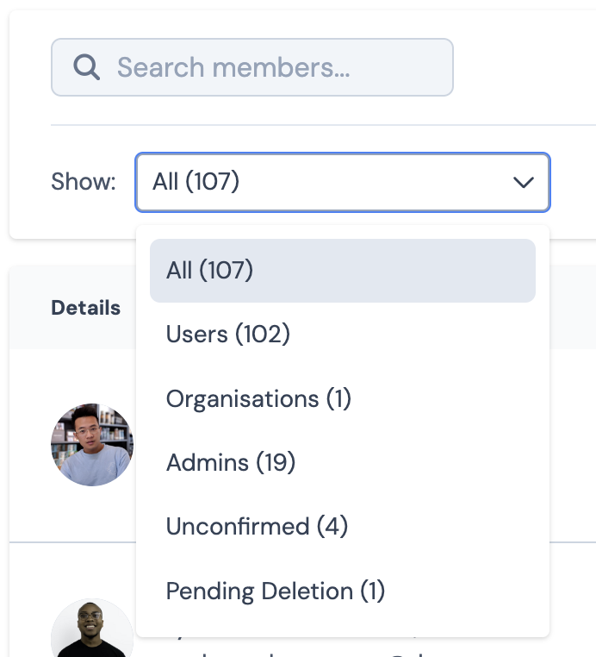Select Pending Deletion (1) option
The height and width of the screenshot is (657, 596).
[x=276, y=591]
